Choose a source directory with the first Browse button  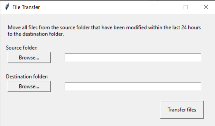coord(29,57)
